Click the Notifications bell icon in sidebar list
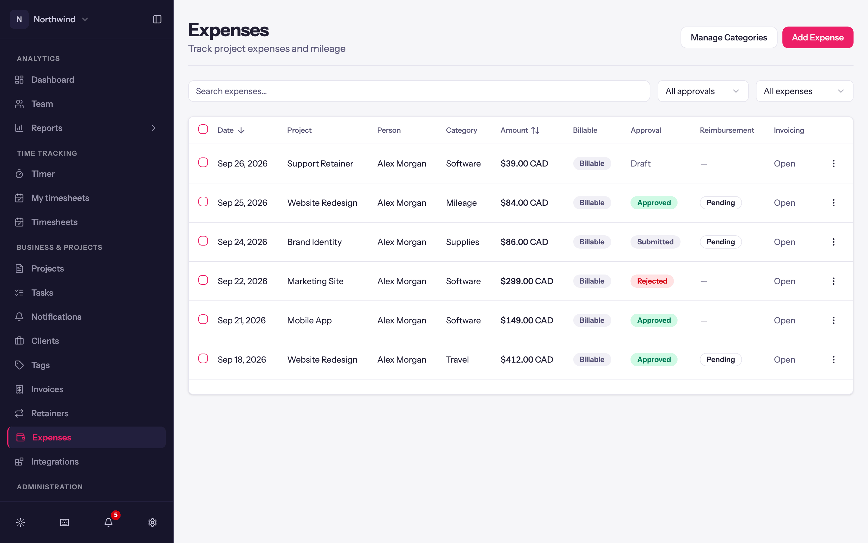This screenshot has width=868, height=543. click(x=19, y=317)
